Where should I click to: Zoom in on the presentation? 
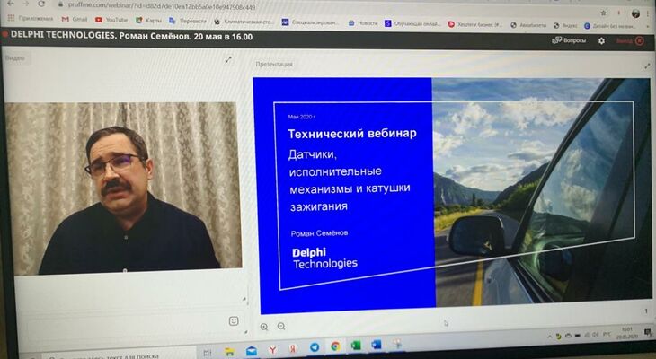pyautogui.click(x=264, y=327)
